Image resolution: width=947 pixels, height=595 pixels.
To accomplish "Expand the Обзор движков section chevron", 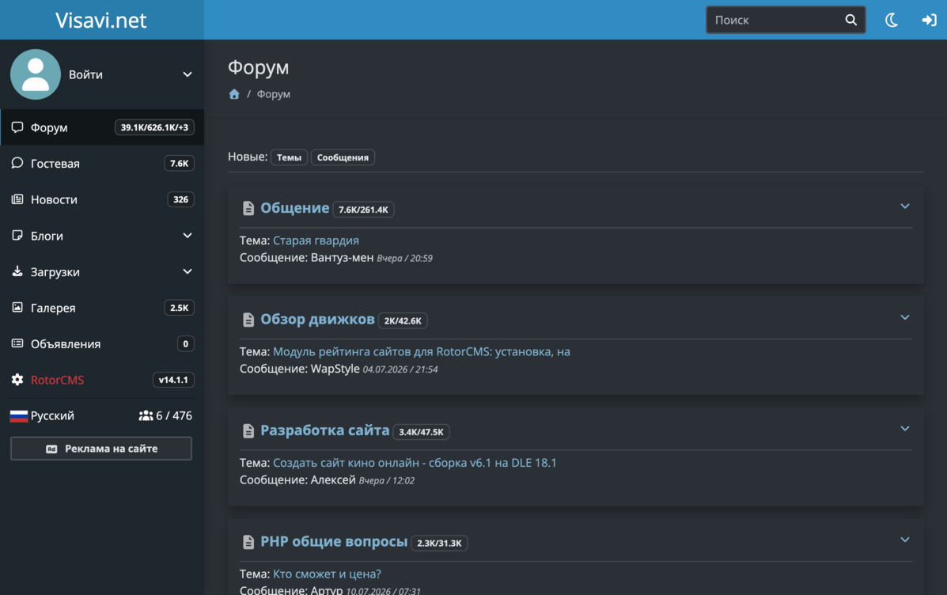I will [905, 317].
